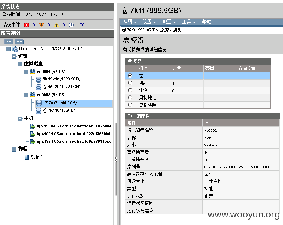The height and width of the screenshot is (225, 283).
Task: Select volume 7k13t (13.9TB) in tree
Action: (59, 111)
